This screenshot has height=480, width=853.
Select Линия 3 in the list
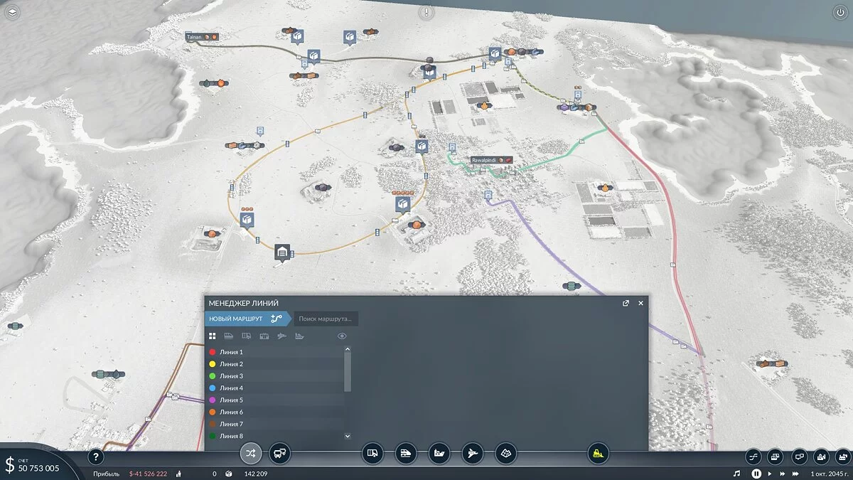[275, 376]
